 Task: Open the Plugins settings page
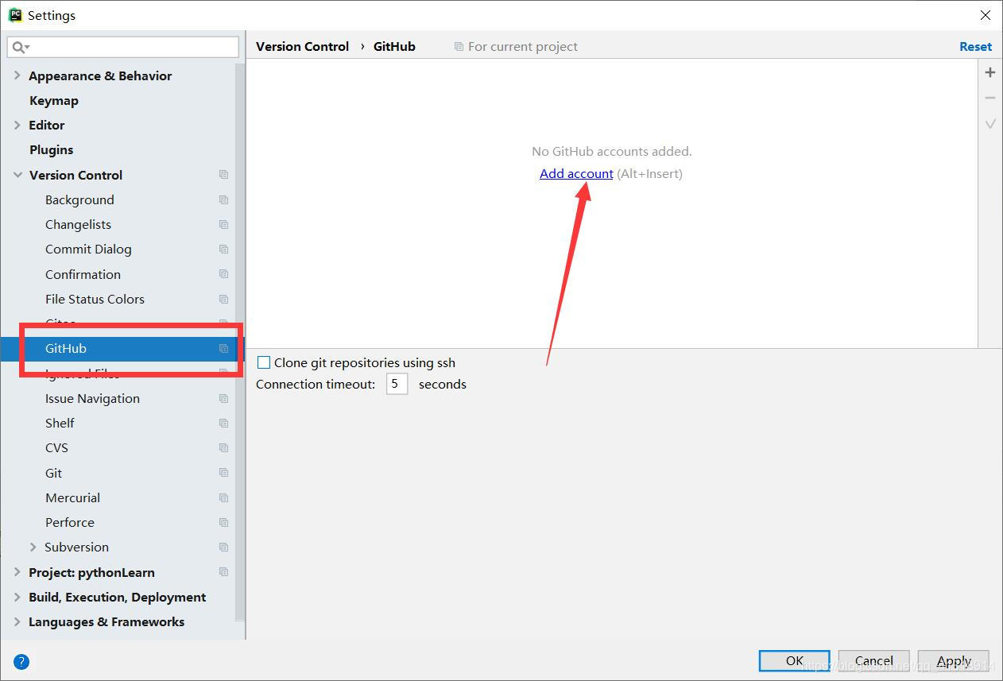coord(51,149)
